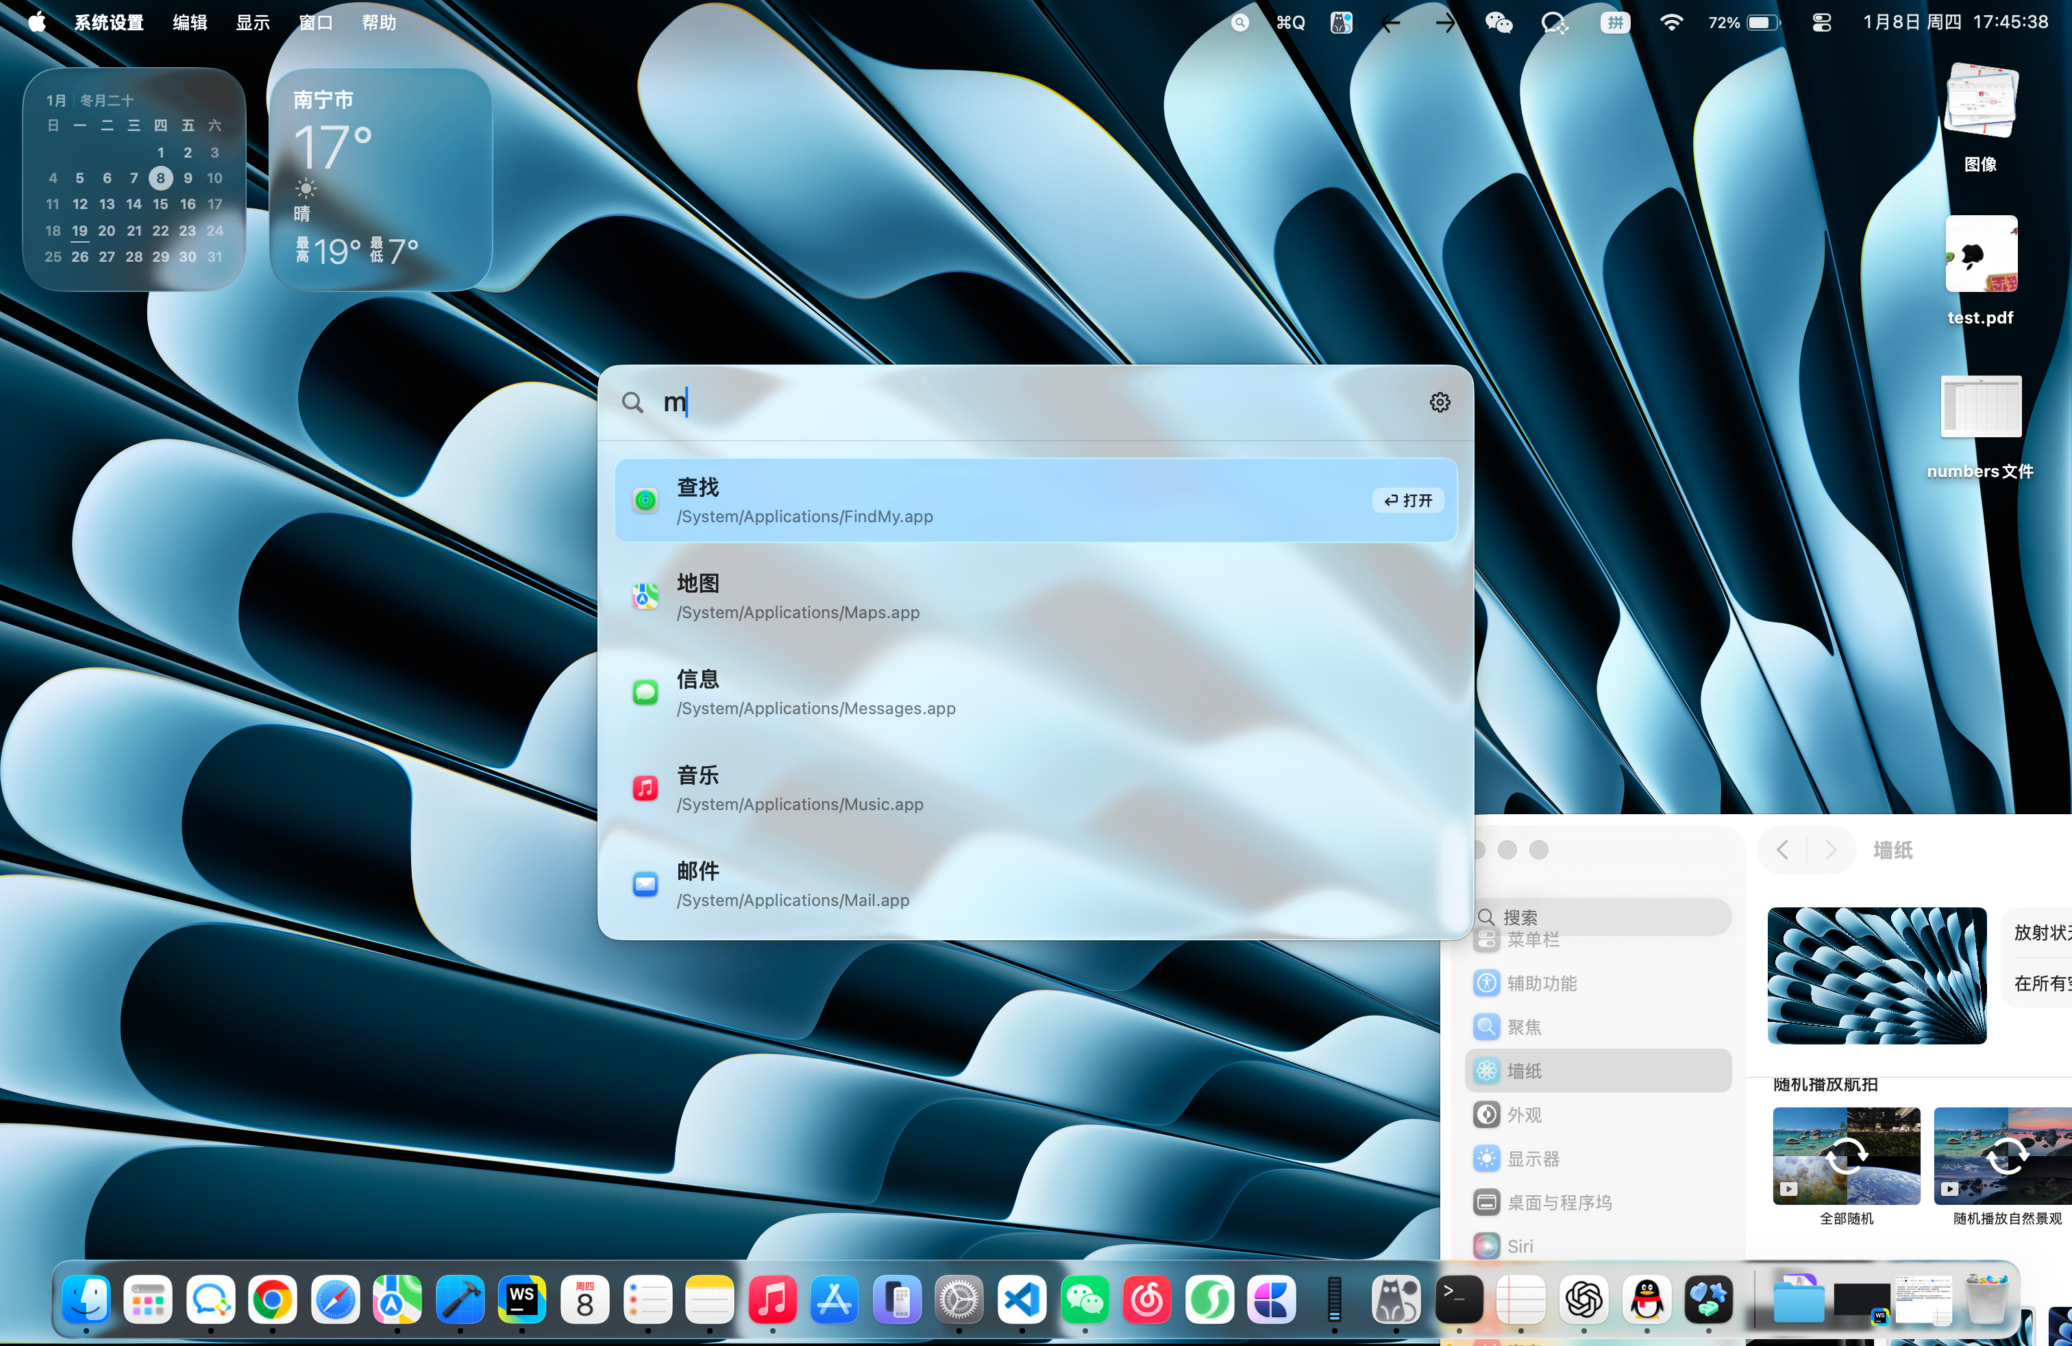Screen dimensions: 2072x1346
Task: Open test.pdf on the desktop
Action: pyautogui.click(x=1981, y=255)
